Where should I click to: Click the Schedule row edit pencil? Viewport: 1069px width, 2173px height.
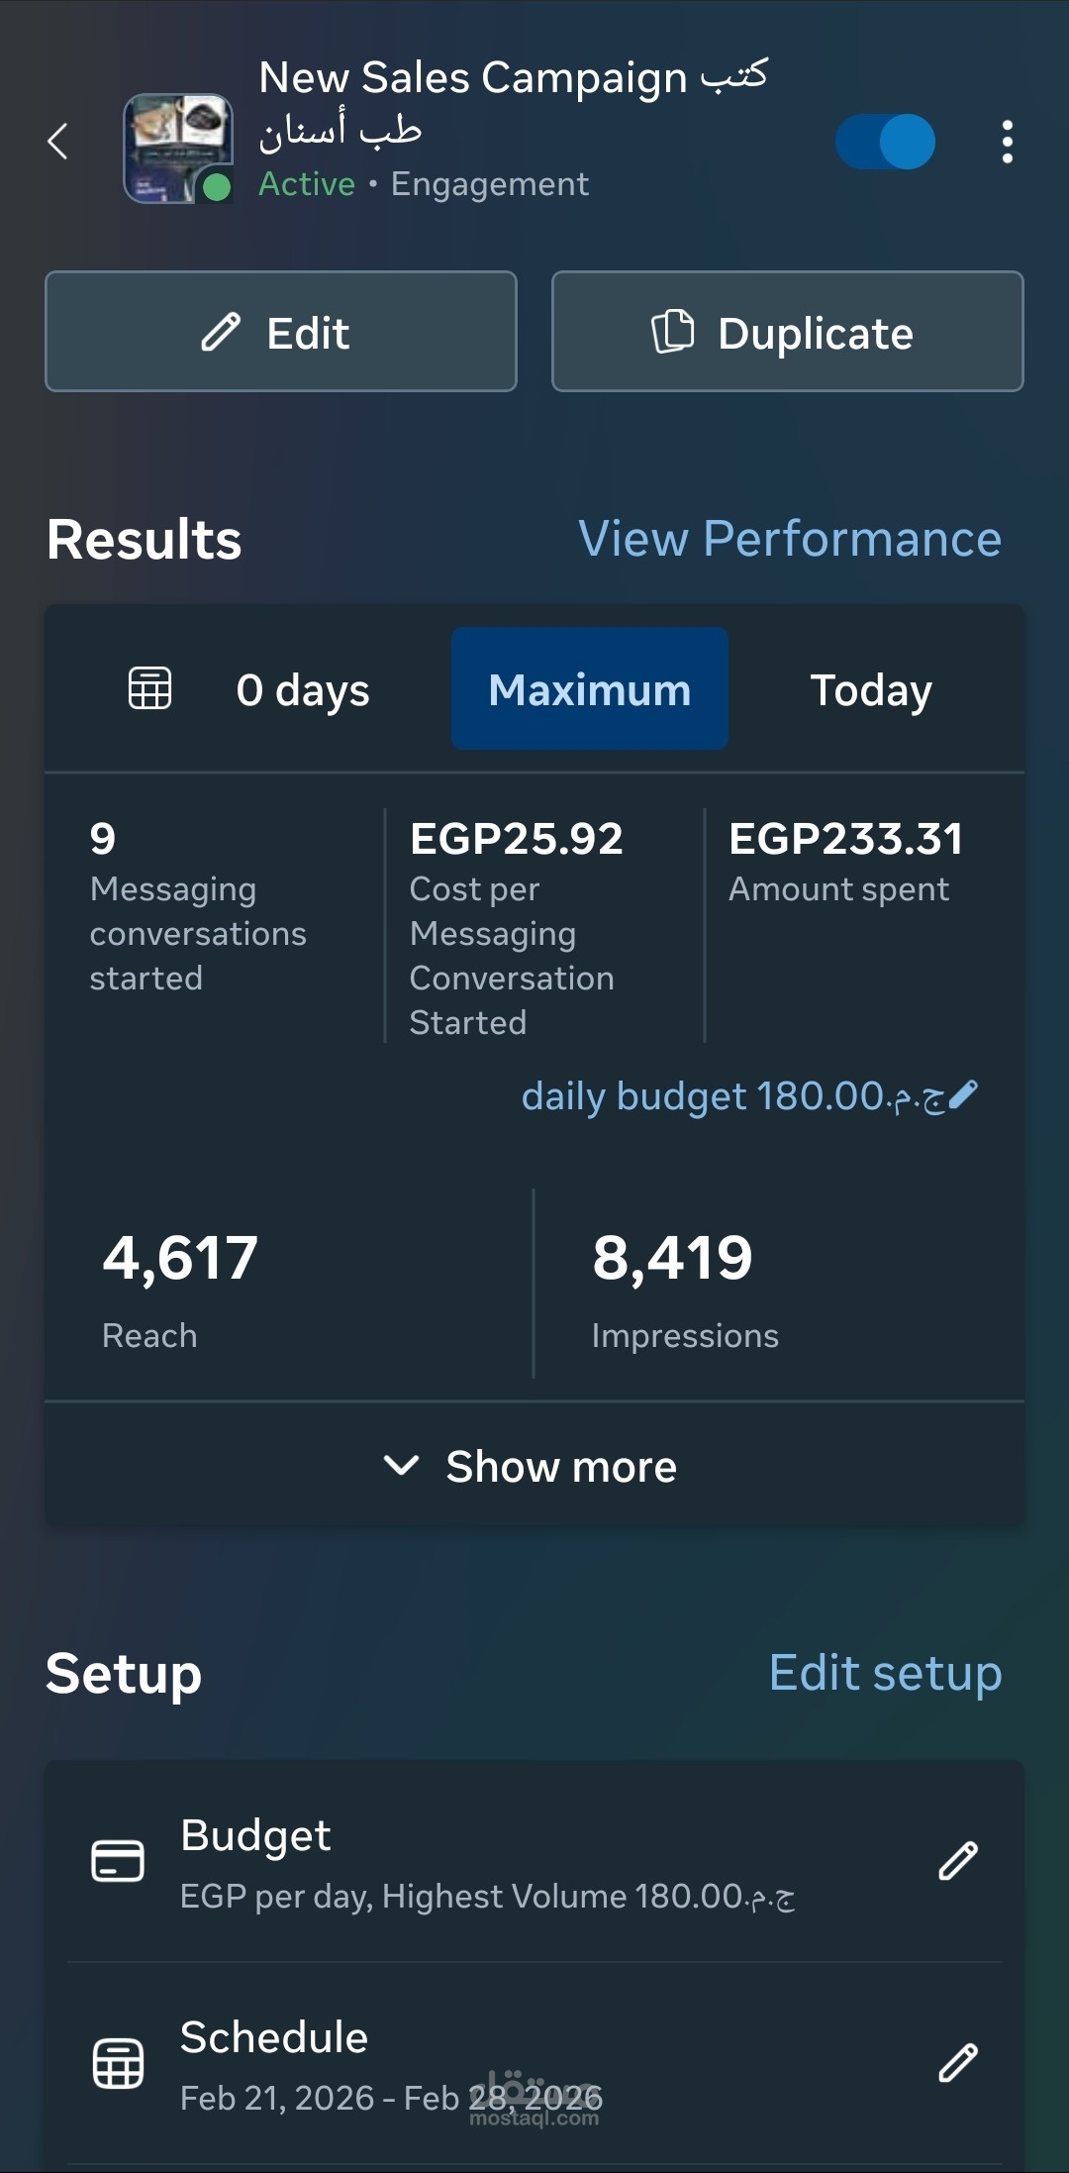pos(957,2063)
